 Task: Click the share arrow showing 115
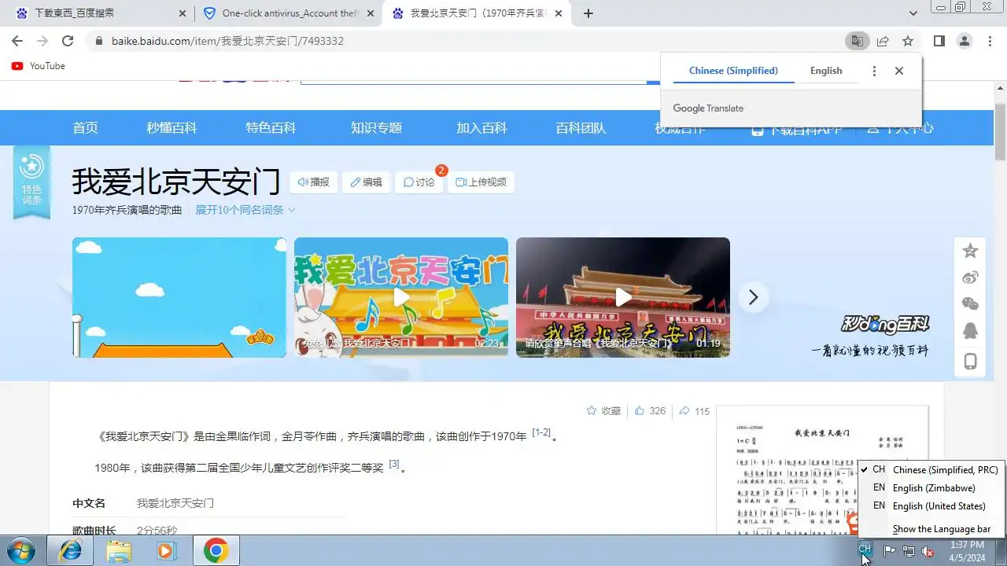694,411
